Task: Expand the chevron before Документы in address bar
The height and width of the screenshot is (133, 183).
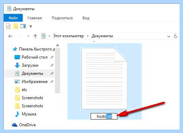Action: 88,36
